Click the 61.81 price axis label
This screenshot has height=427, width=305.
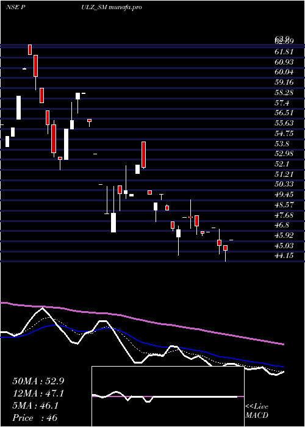coord(284,52)
